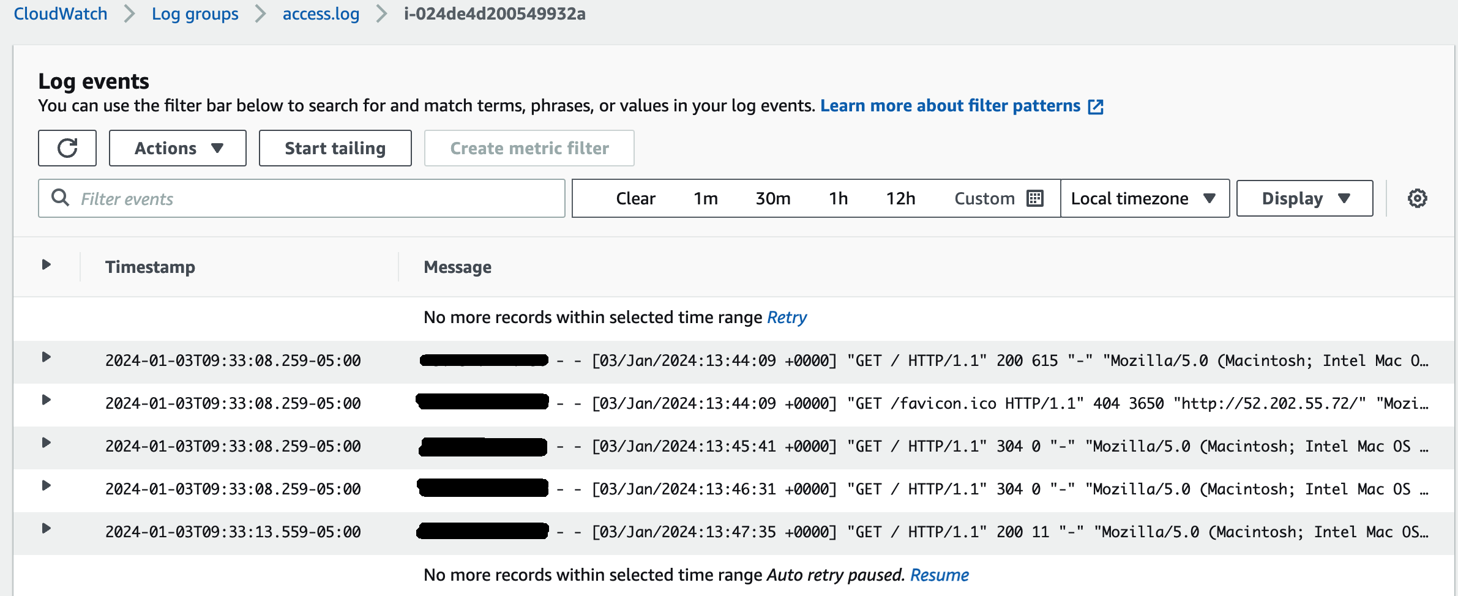Click external link icon beside filter patterns

pyautogui.click(x=1095, y=106)
